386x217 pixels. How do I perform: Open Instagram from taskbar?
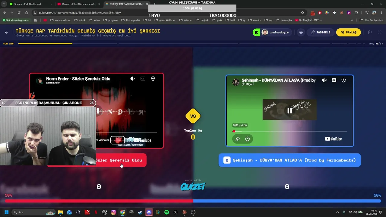coord(113,212)
